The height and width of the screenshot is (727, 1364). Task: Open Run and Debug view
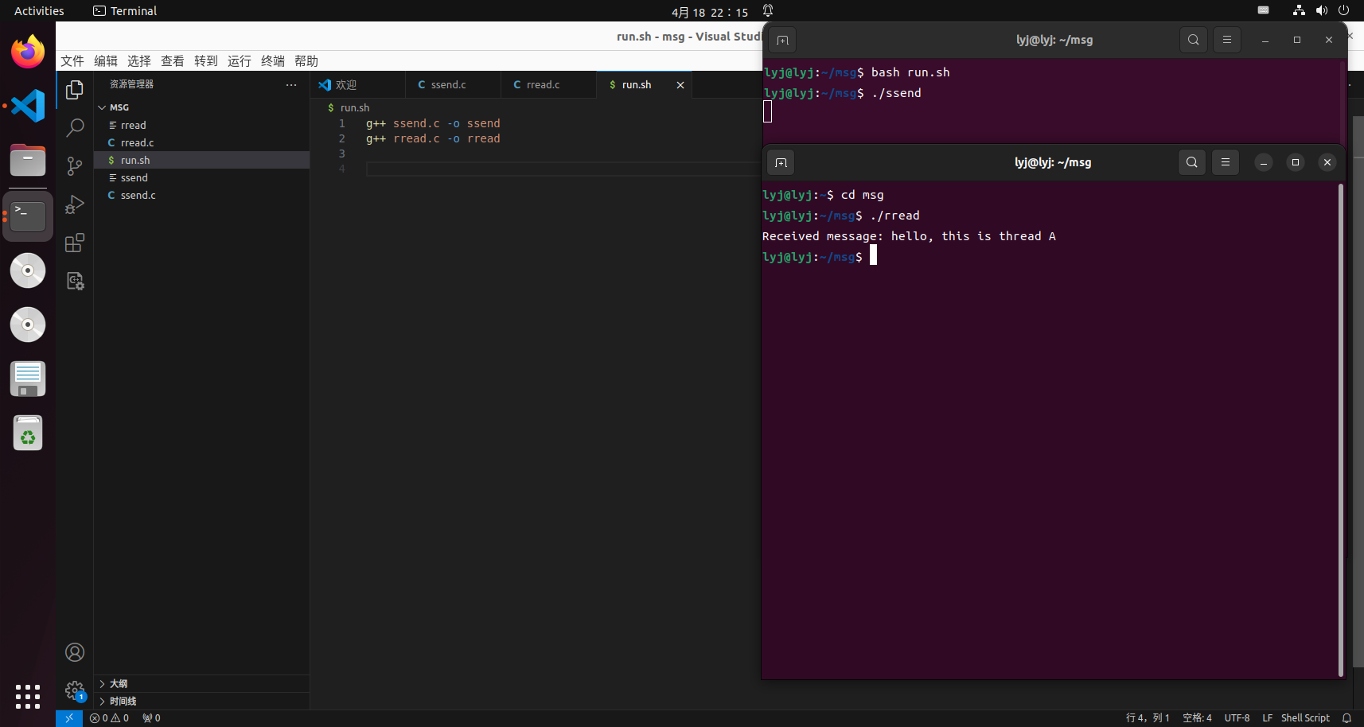pyautogui.click(x=75, y=204)
